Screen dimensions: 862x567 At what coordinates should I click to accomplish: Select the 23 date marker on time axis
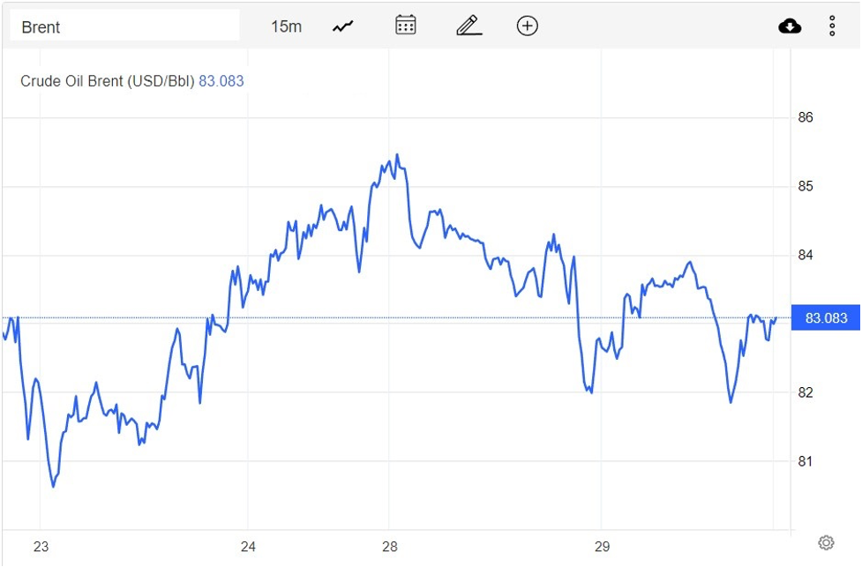point(41,547)
